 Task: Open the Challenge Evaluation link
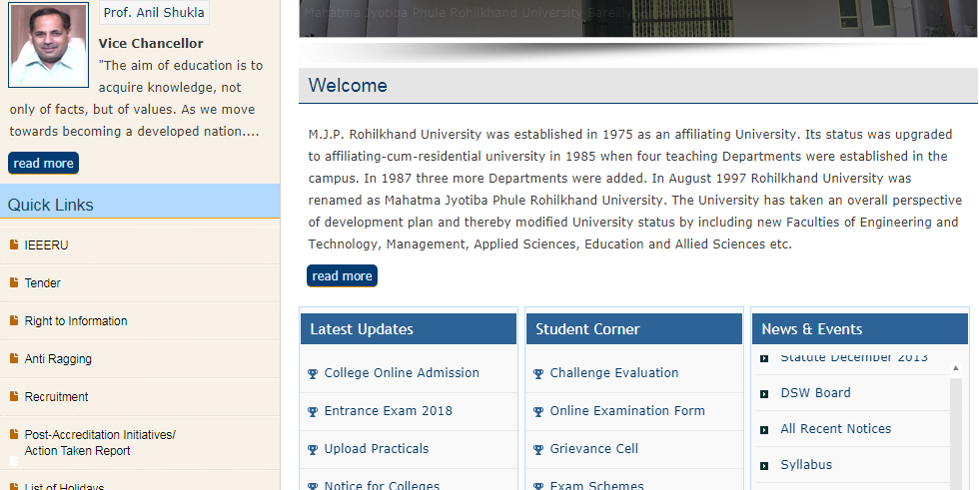click(613, 373)
